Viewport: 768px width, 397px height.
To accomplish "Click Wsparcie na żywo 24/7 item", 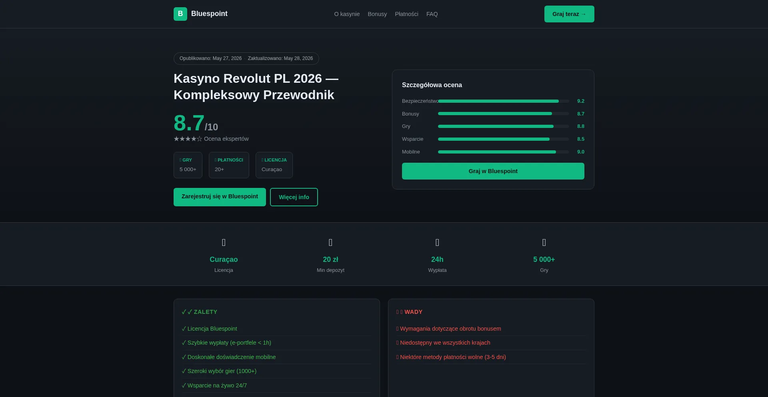I will [x=276, y=385].
